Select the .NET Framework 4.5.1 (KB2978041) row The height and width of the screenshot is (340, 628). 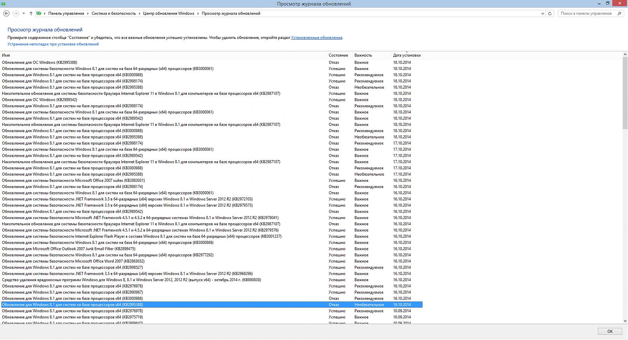[212, 218]
